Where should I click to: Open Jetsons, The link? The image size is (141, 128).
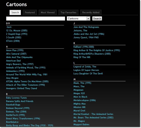click(80, 31)
